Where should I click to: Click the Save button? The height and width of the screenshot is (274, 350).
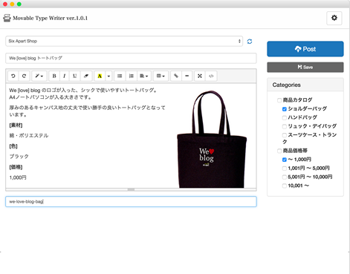[x=305, y=67]
